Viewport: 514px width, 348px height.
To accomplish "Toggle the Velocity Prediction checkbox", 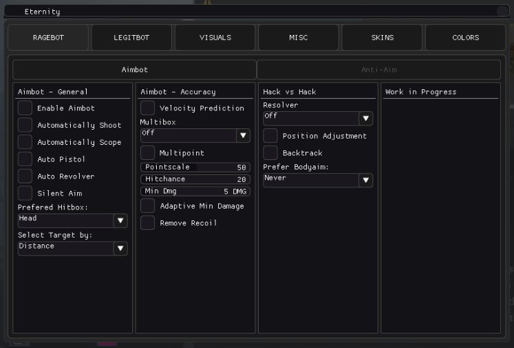I will [148, 108].
